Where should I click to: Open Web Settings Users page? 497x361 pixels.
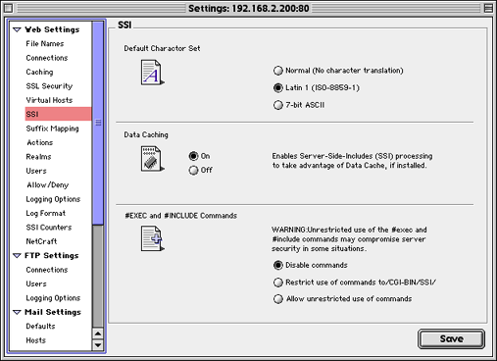click(x=36, y=171)
